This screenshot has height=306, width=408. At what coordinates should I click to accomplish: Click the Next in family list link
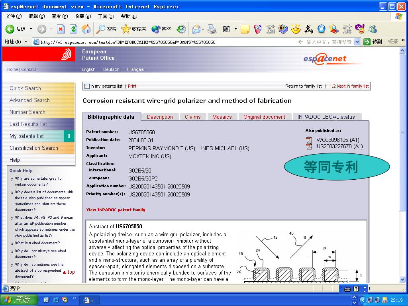coord(353,86)
